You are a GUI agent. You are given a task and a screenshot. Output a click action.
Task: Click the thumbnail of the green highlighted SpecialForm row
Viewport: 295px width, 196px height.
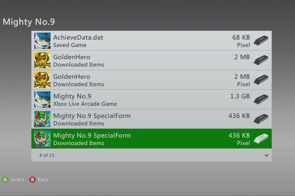point(42,139)
